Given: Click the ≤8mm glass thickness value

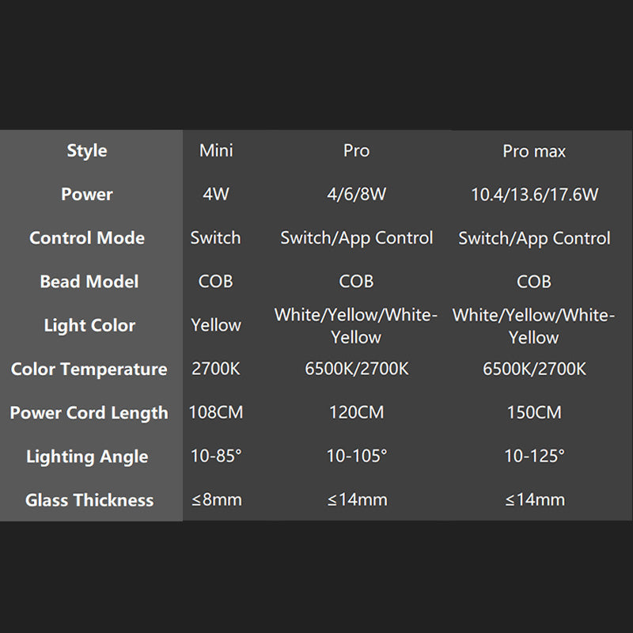Looking at the screenshot, I should pyautogui.click(x=216, y=499).
